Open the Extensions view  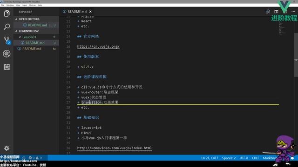coord(7,67)
